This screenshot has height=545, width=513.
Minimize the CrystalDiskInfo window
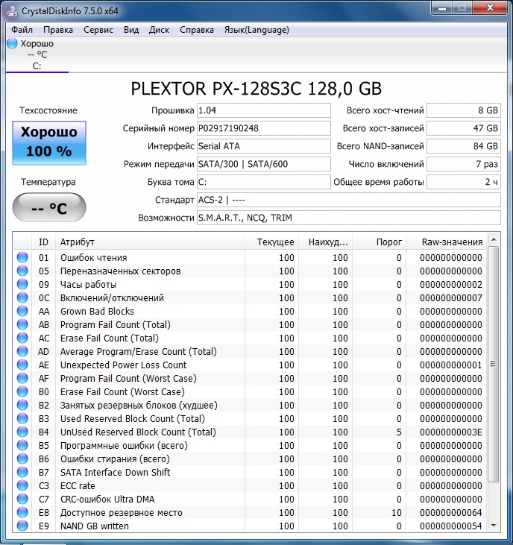point(442,8)
